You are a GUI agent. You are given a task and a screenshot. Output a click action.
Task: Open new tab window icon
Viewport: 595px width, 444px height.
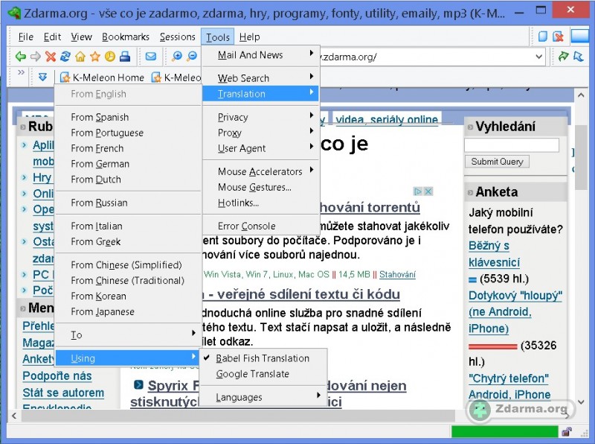click(543, 37)
